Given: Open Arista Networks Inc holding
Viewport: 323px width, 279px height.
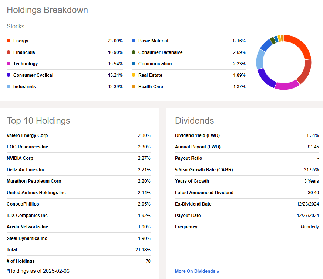Looking at the screenshot, I should (27, 227).
